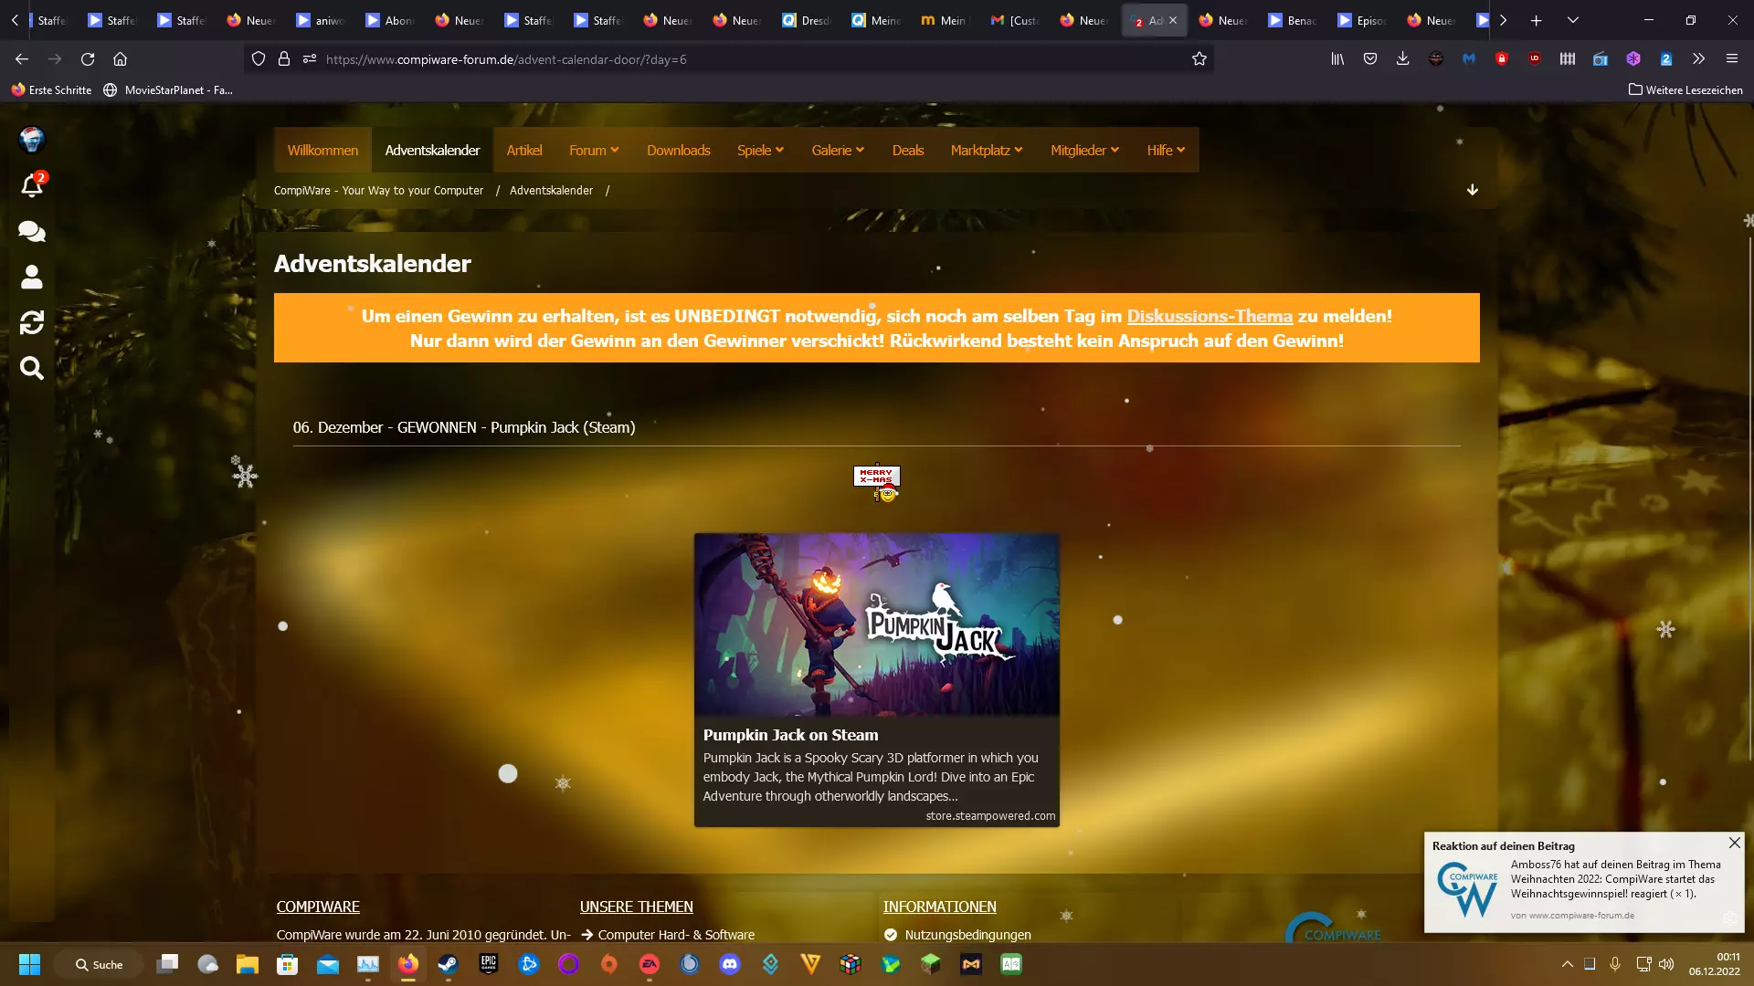Screen dimensions: 1754x986
Task: Open the Firefox downloads icon
Action: click(x=1403, y=59)
